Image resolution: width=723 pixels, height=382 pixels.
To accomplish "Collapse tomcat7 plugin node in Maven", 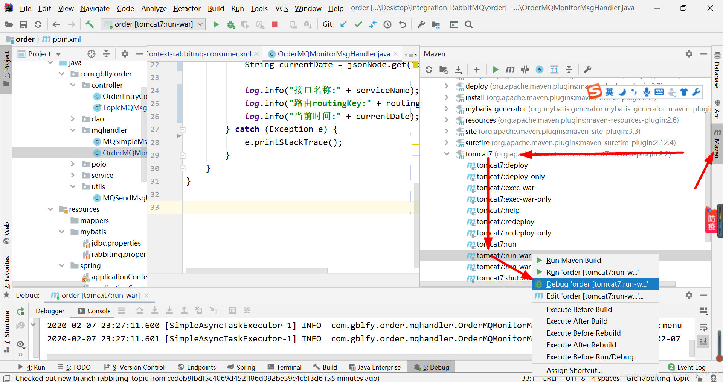I will tap(447, 154).
